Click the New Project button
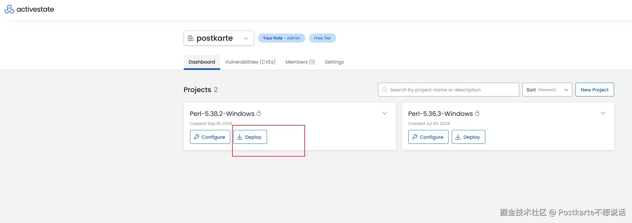The width and height of the screenshot is (632, 223). (595, 90)
